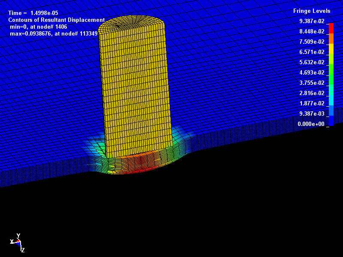Click the 0.000e+00 legend label
This screenshot has width=343, height=257.
[310, 123]
